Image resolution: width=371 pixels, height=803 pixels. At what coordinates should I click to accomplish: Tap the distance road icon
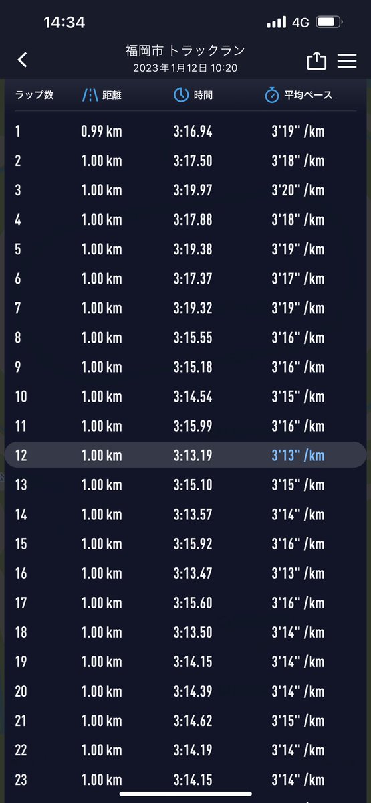tap(90, 95)
